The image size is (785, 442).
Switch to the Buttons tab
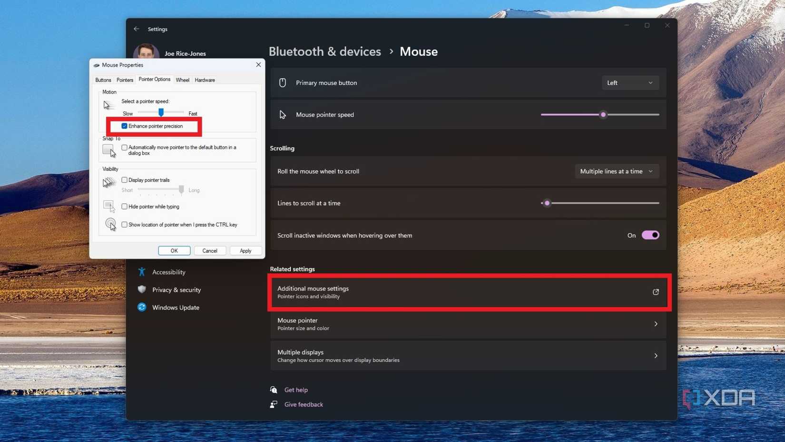(103, 80)
